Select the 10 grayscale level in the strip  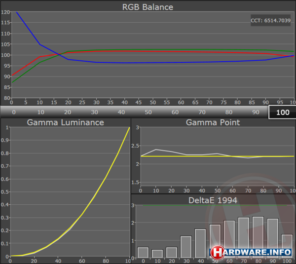point(41,112)
